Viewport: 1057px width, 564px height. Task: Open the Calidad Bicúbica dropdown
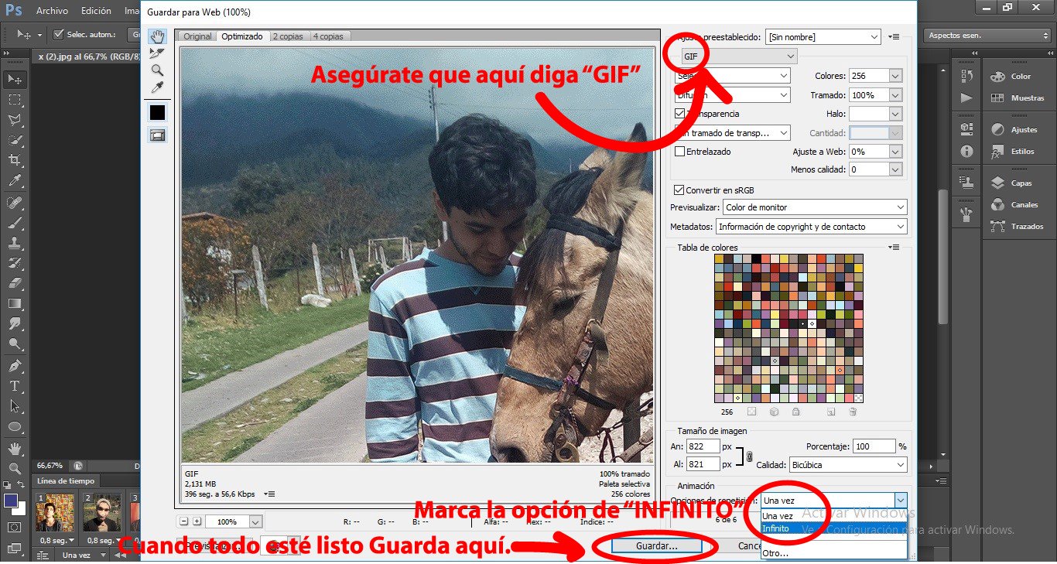point(847,465)
